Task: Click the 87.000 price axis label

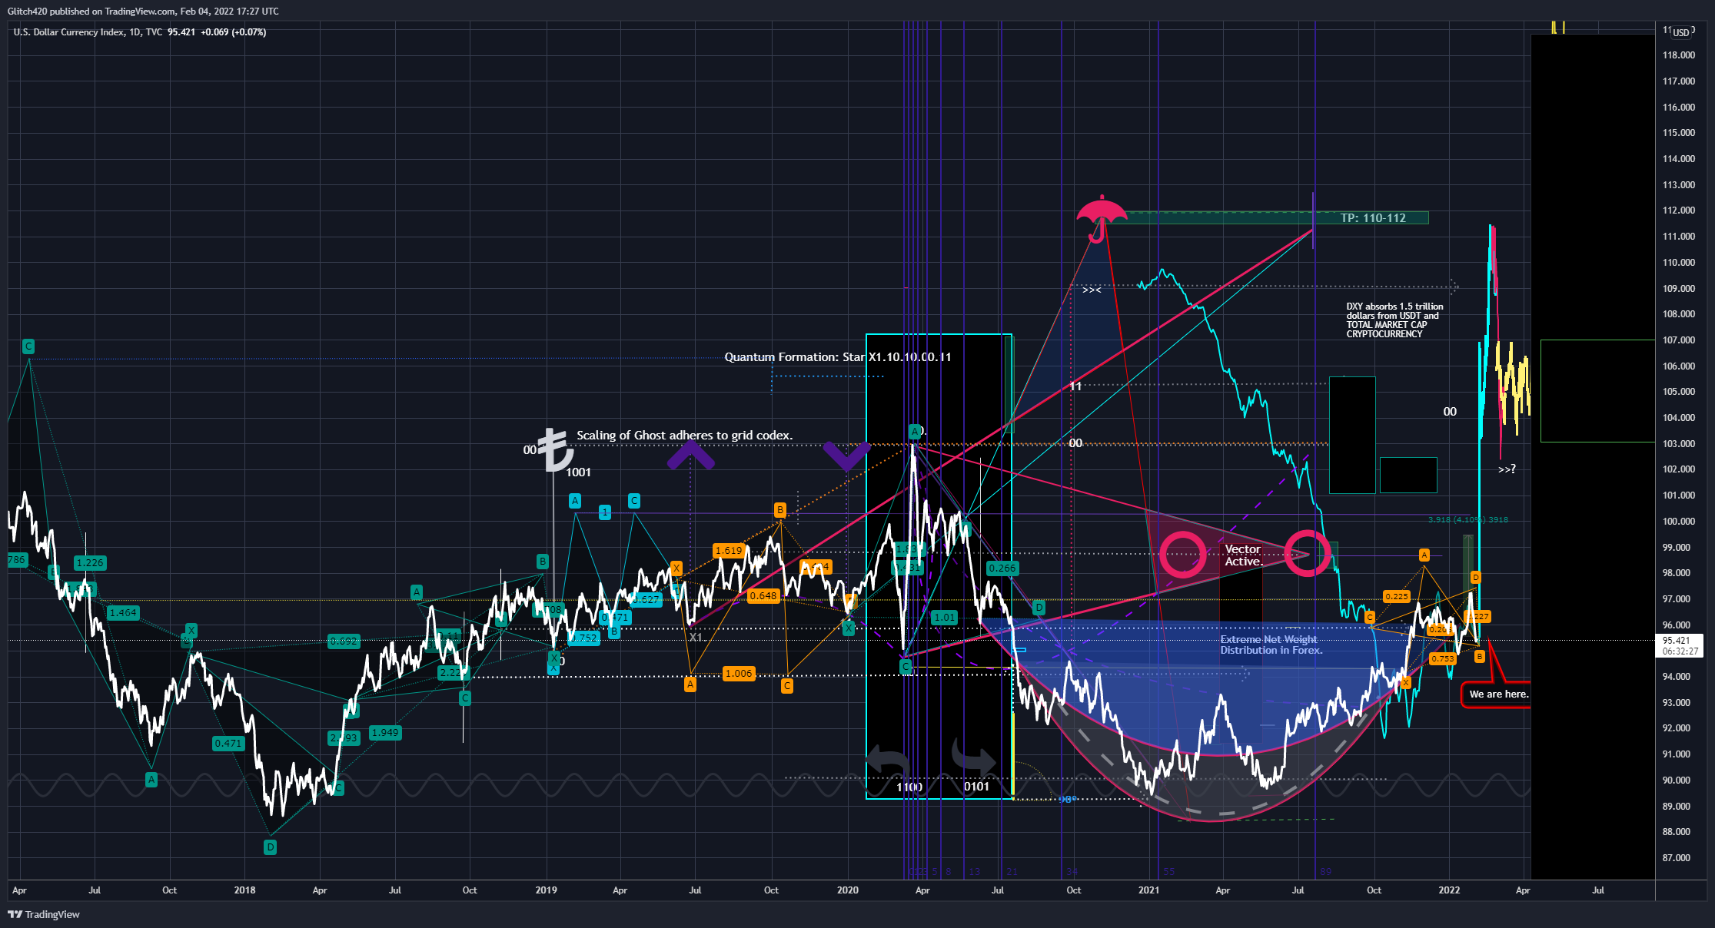Action: point(1677,858)
